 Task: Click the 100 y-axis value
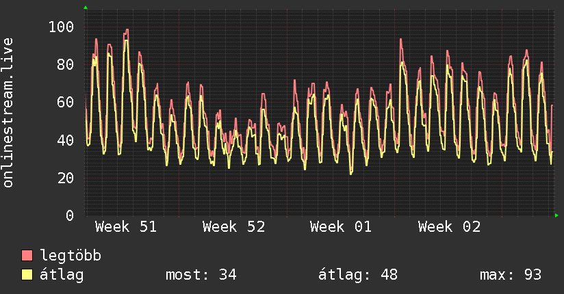[61, 27]
